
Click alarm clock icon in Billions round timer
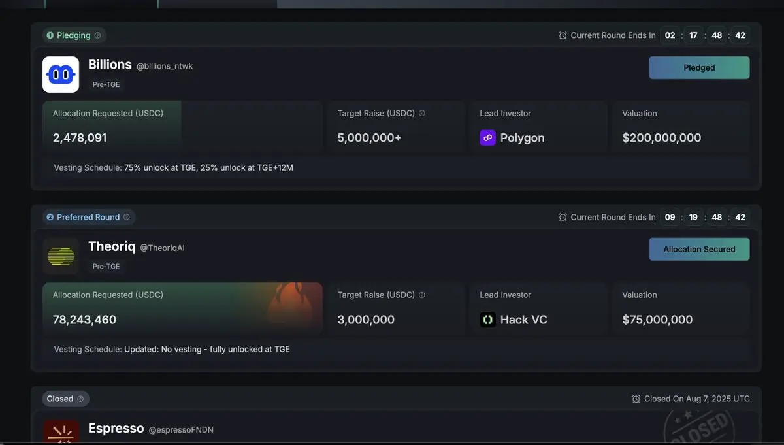tap(563, 35)
